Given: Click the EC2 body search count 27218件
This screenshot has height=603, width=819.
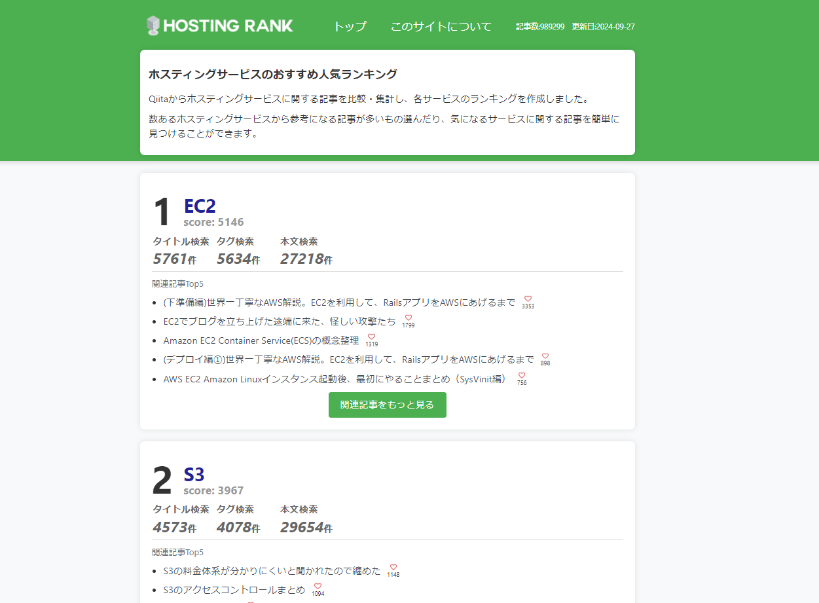Looking at the screenshot, I should coord(306,259).
